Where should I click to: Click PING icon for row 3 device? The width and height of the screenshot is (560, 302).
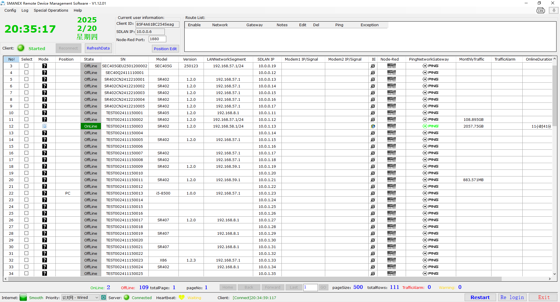430,66
